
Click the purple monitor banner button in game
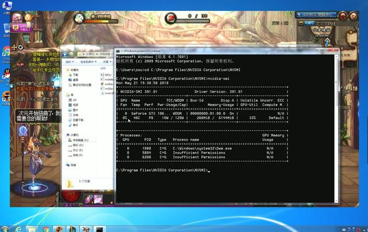click(x=22, y=28)
